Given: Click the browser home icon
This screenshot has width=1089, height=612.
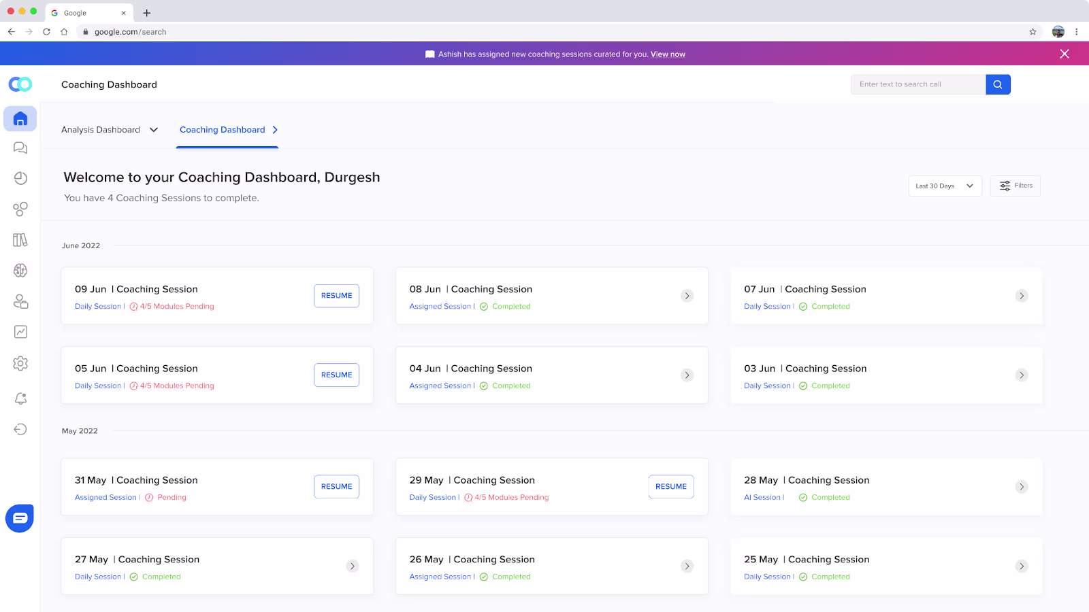Looking at the screenshot, I should tap(64, 31).
